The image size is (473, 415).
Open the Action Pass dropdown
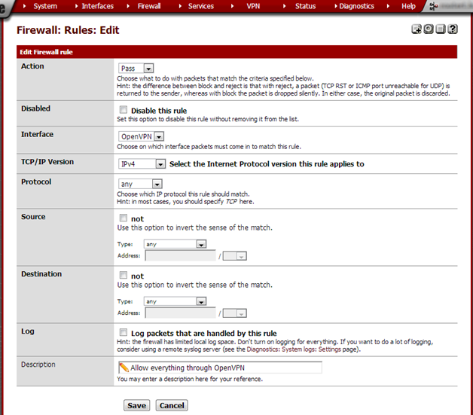136,69
